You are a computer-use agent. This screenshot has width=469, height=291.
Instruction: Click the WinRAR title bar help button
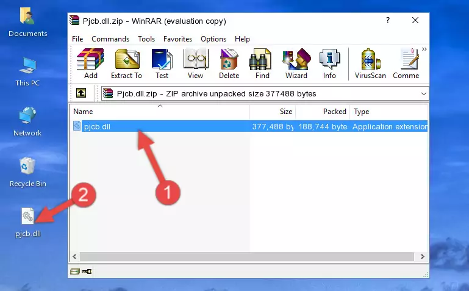pyautogui.click(x=388, y=20)
